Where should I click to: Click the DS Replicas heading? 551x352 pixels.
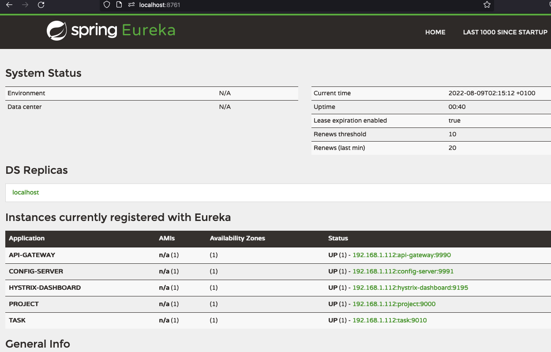click(x=37, y=170)
